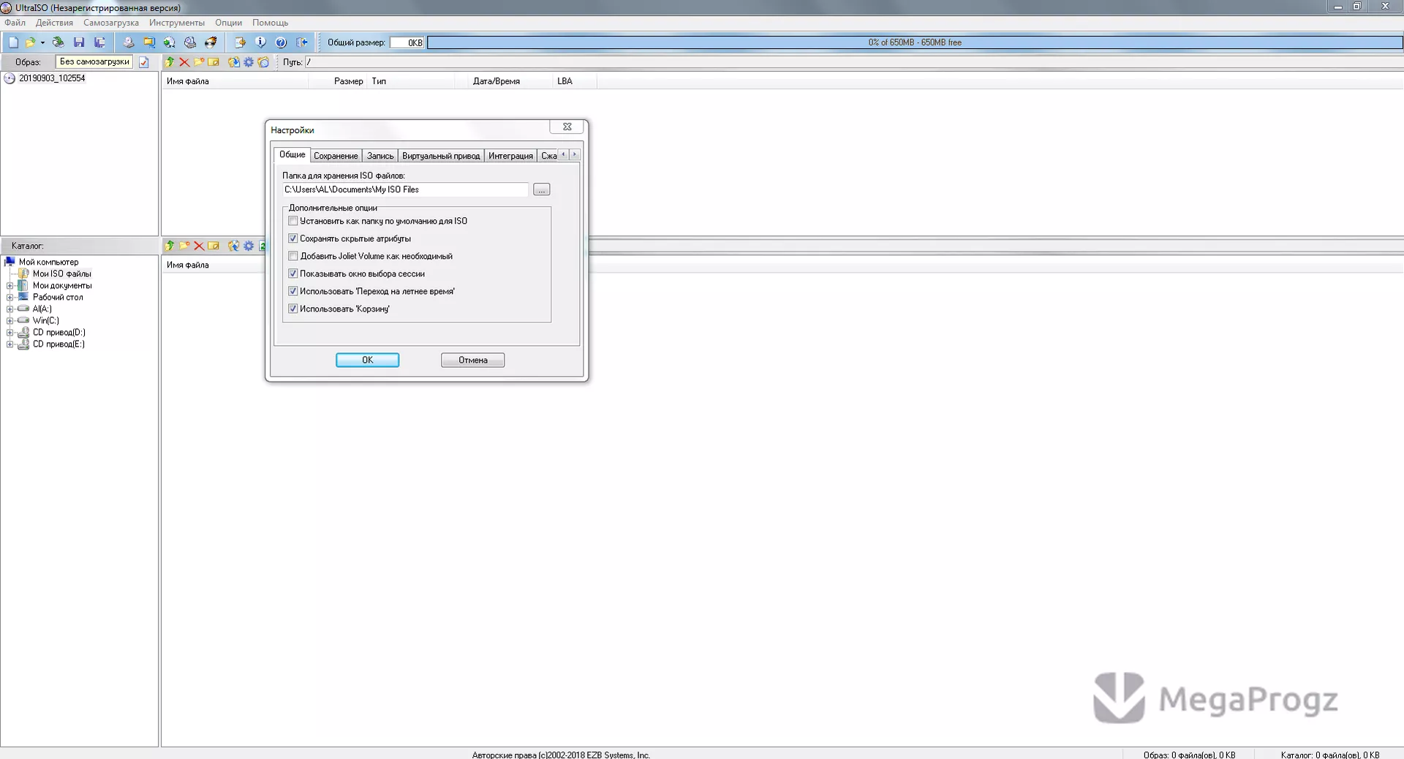
Task: Toggle 'Использовать Переход на летнее время'
Action: pos(293,291)
